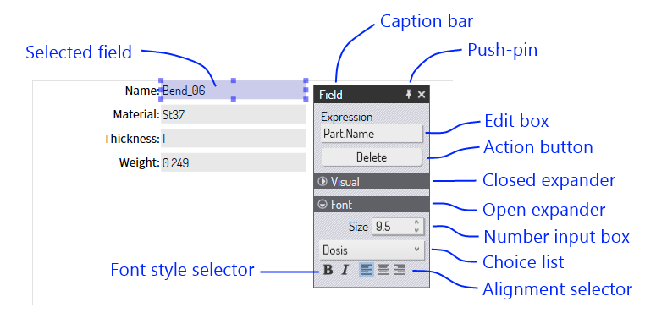Toggle bold font style
The height and width of the screenshot is (313, 656).
328,270
